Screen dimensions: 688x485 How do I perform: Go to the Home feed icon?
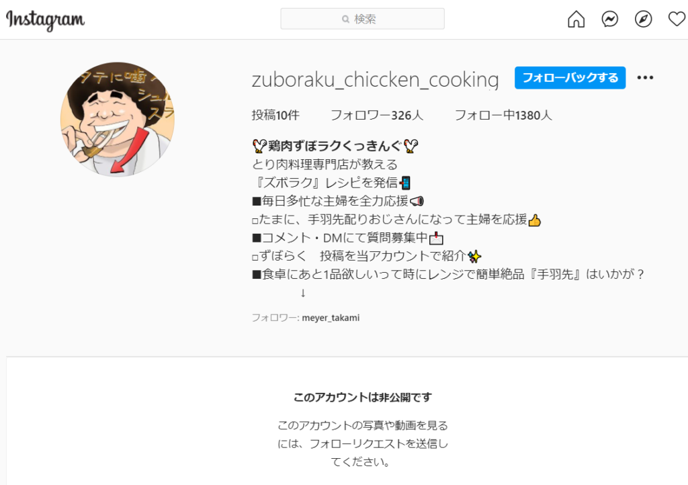(x=576, y=19)
